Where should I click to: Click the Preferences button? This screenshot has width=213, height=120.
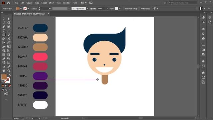(145, 9)
